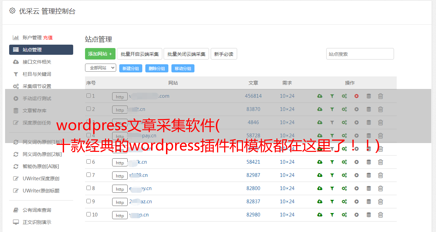Click the filter icon in row 9
The image size is (436, 232).
click(332, 202)
